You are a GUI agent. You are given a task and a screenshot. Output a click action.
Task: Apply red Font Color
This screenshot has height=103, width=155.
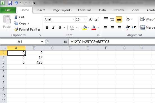click(94, 28)
